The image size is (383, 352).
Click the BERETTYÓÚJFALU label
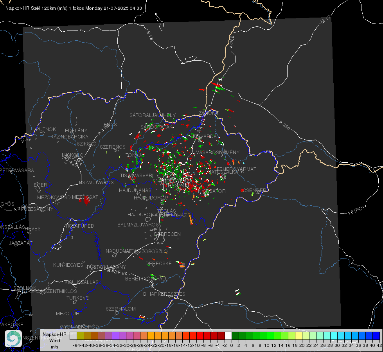pos(147,279)
